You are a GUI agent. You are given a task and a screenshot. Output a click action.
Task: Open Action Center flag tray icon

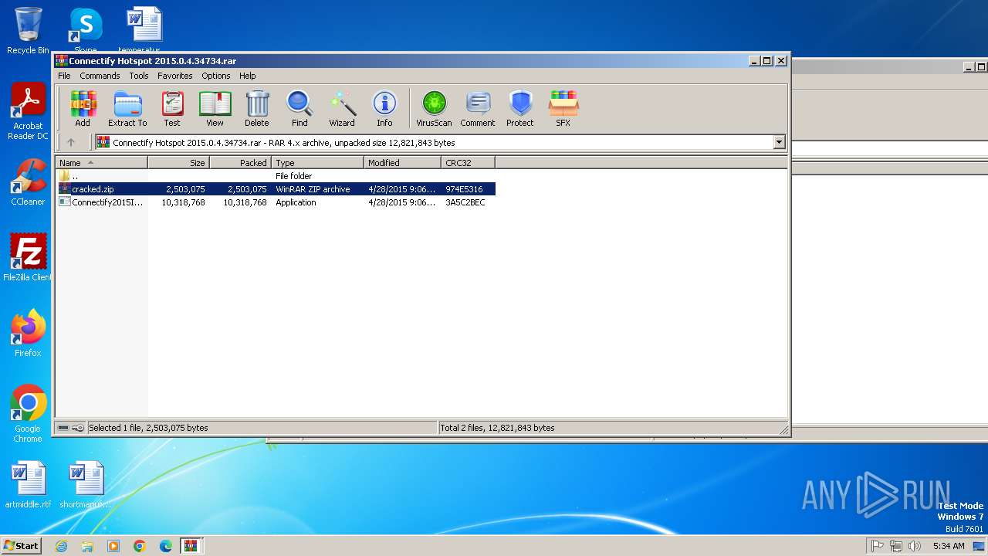pyautogui.click(x=877, y=546)
